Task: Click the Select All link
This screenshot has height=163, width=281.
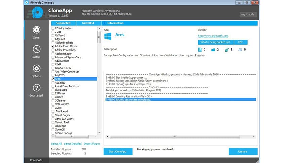Action: pos(56,144)
